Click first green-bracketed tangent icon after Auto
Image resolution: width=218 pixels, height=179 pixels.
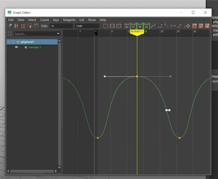tap(133, 26)
